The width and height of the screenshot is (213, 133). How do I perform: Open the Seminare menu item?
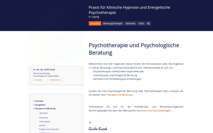130,23
